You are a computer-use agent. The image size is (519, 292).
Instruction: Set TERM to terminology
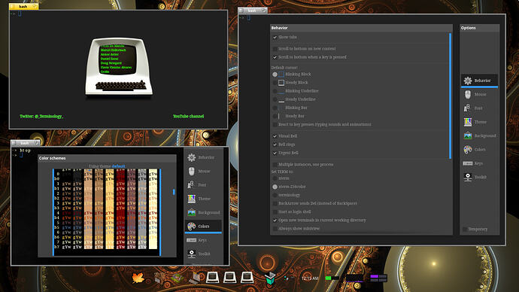coord(275,195)
